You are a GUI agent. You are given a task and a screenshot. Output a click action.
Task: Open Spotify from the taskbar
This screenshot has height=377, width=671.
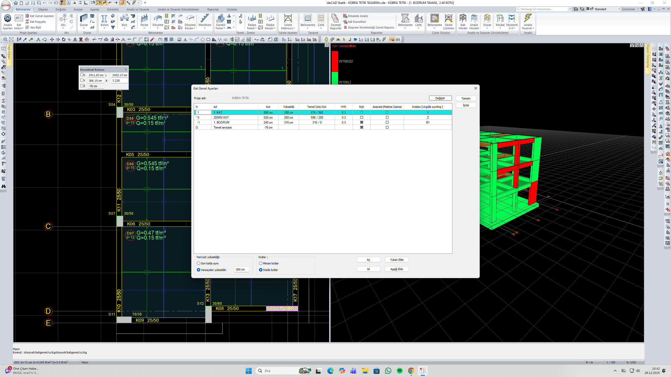(x=399, y=371)
